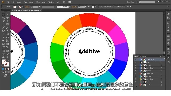The width and height of the screenshot is (171, 96).
Task: Open the Swatches panel from right dock
Action: point(168,23)
